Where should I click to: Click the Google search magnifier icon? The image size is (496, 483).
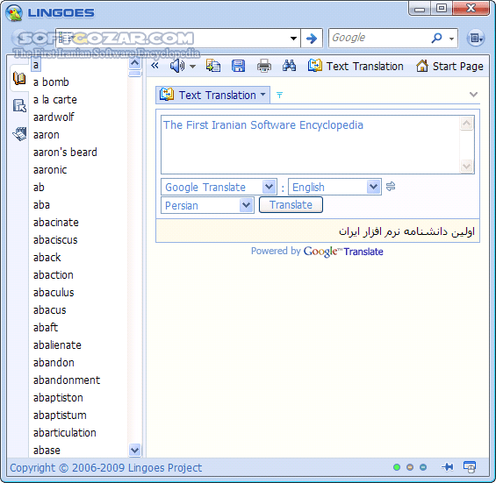coord(437,38)
